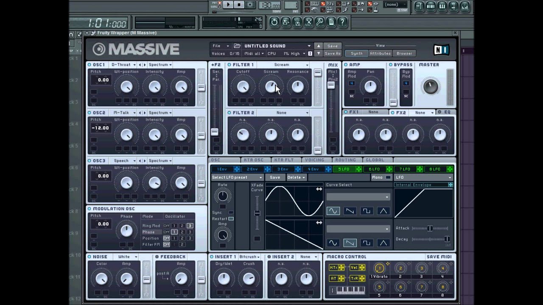
Task: Click the 5 LFO modulation drag handle
Action: (359, 169)
